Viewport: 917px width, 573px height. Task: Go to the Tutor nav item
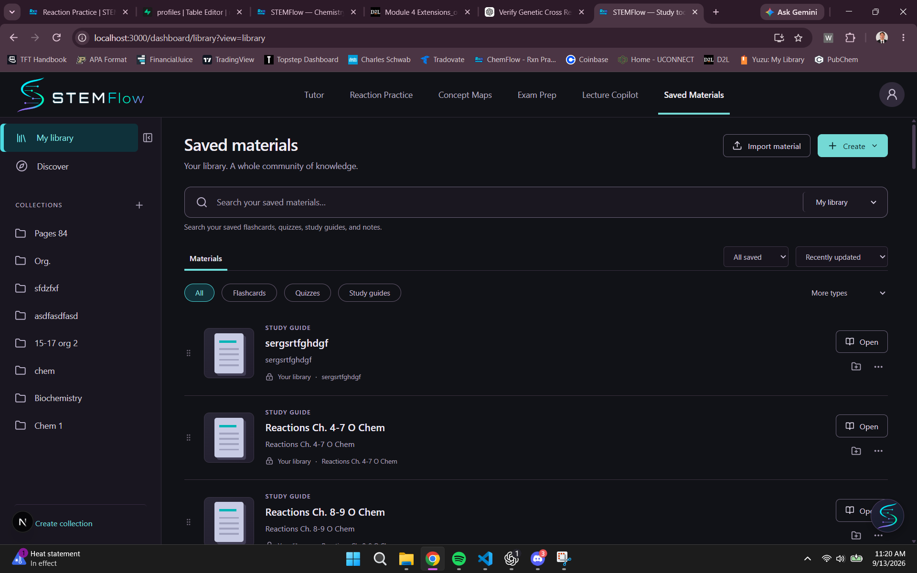[314, 95]
